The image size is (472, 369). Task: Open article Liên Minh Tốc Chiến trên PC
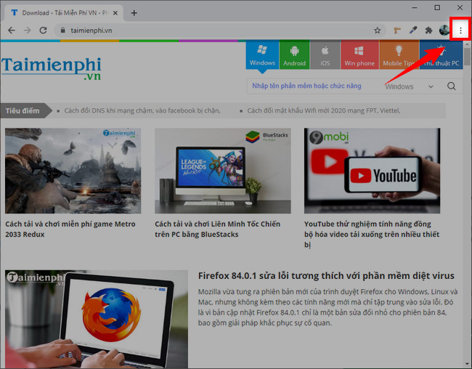[217, 230]
